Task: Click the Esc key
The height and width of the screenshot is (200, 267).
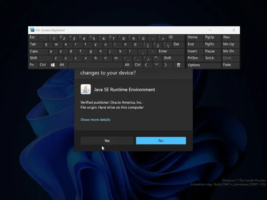Action: point(33,37)
